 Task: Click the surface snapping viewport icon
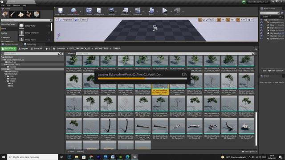(x=215, y=20)
